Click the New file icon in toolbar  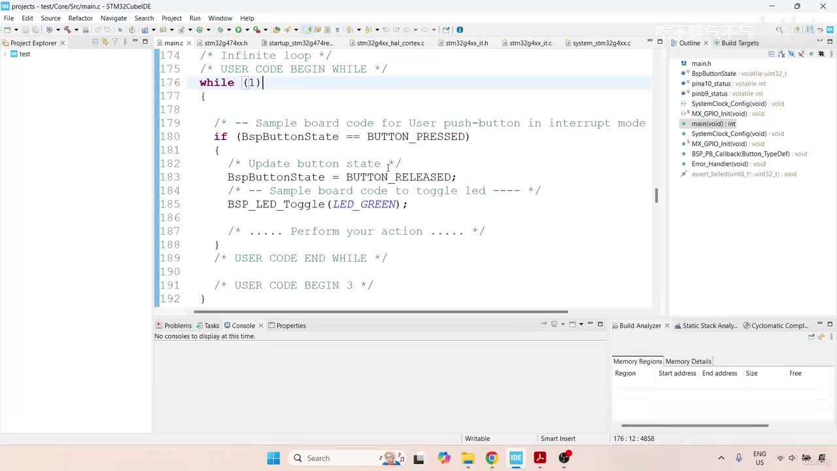(x=7, y=29)
